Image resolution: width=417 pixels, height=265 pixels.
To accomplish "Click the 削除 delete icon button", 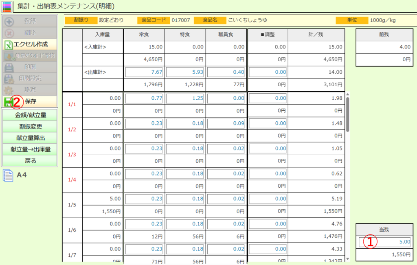I will coord(30,33).
